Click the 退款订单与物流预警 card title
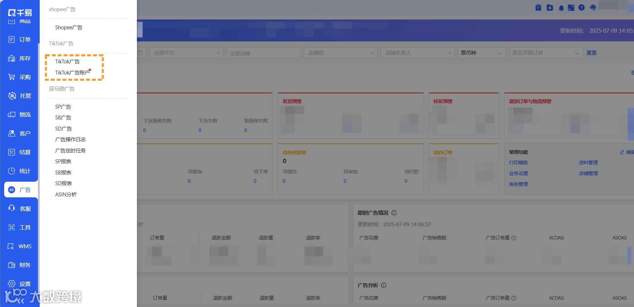The height and width of the screenshot is (307, 634). [530, 101]
